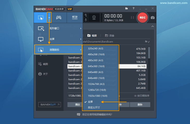Open the 按日期排序 sort dropdown
The image size is (190, 124).
click(x=142, y=96)
